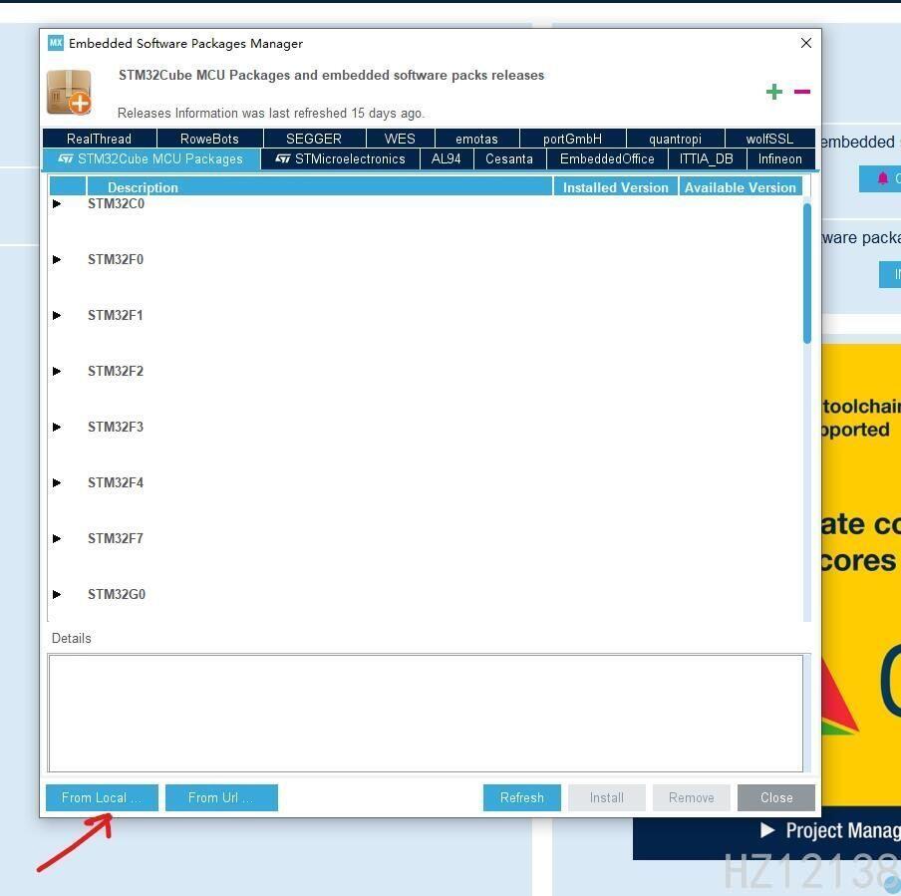This screenshot has width=901, height=896.
Task: Click the magenta minus collapse-all icon
Action: pyautogui.click(x=802, y=92)
